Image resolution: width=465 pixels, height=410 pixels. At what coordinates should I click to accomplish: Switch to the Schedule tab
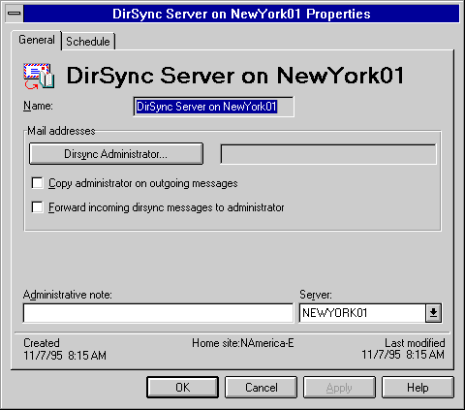[88, 42]
